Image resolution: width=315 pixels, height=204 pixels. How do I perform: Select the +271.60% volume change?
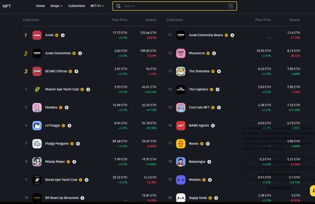click(x=294, y=110)
